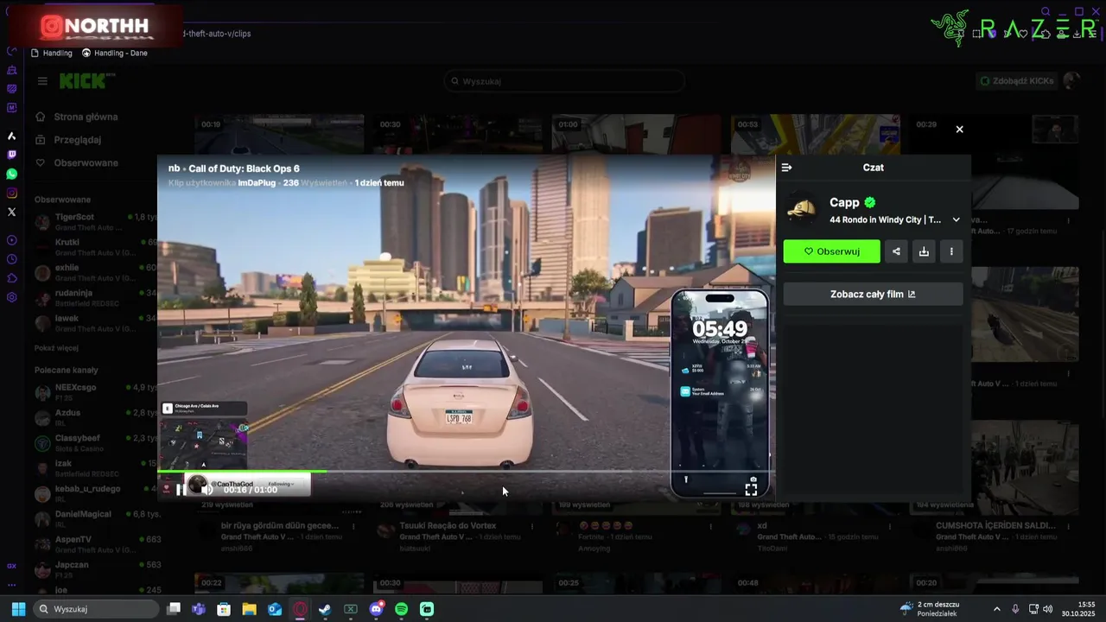1106x622 pixels.
Task: Open the Krutki followed channel
Action: (95, 247)
